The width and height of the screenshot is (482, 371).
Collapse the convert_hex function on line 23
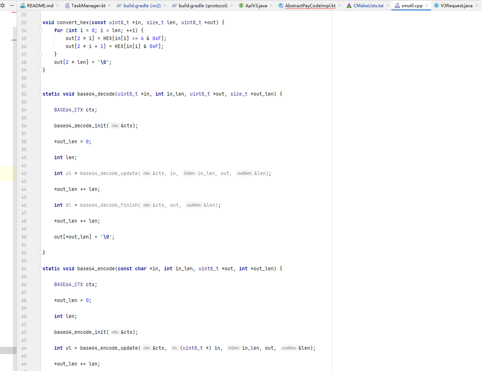tap(40, 22)
